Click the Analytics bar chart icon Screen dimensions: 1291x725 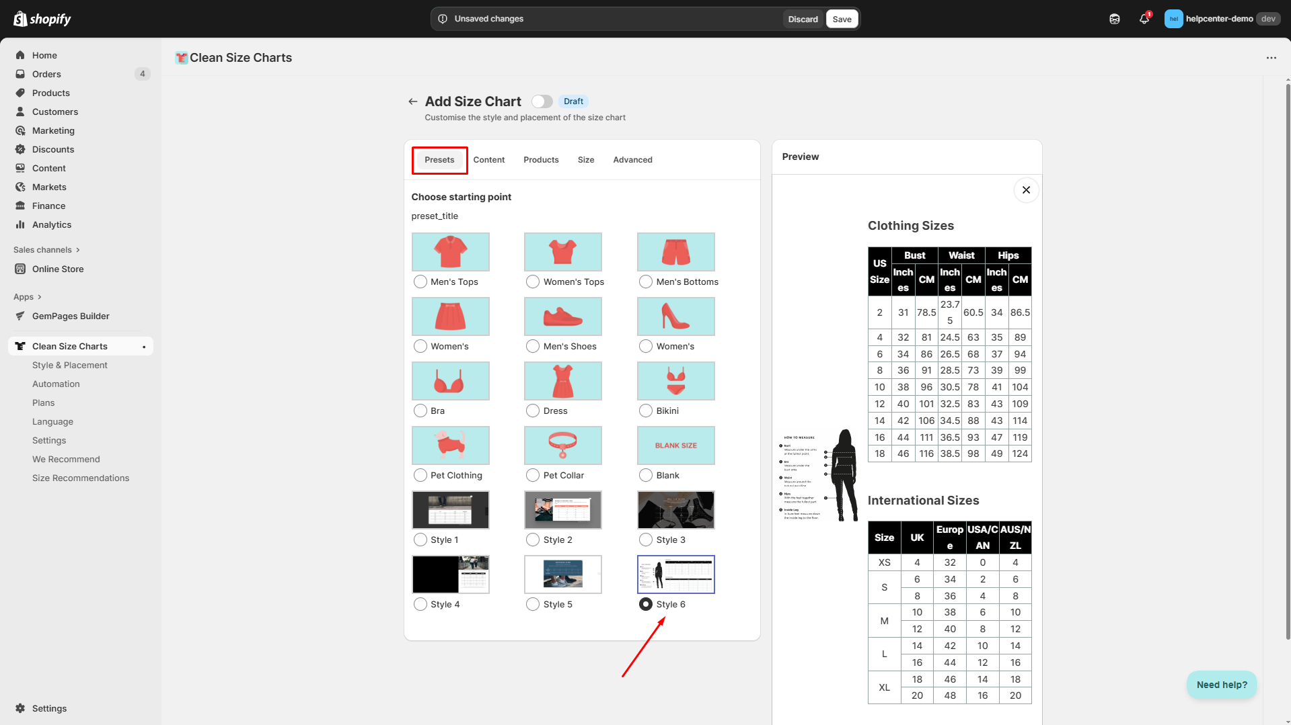20,224
